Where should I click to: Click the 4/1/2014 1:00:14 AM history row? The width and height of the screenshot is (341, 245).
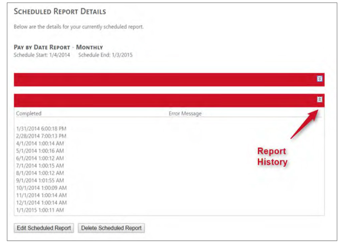coord(40,144)
